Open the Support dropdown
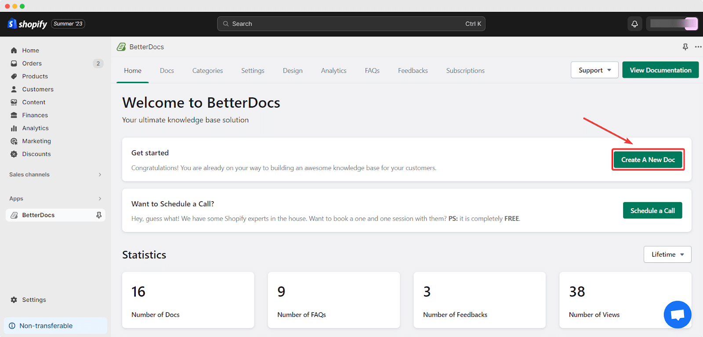 tap(594, 70)
